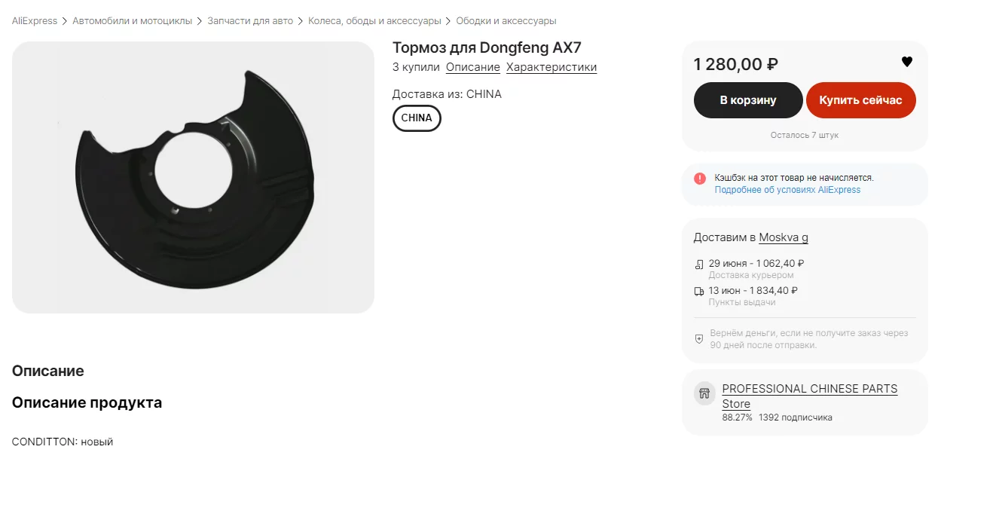Click the red cashback warning icon
Image resolution: width=996 pixels, height=526 pixels.
(700, 179)
